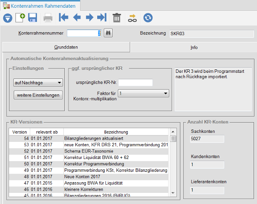Click the Sachkonten value 5027
This screenshot has width=257, height=204.
207,139
